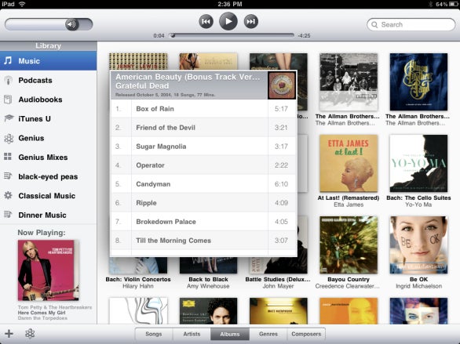The height and width of the screenshot is (344, 460).
Task: Play track 4 Operator
Action: coord(203,165)
